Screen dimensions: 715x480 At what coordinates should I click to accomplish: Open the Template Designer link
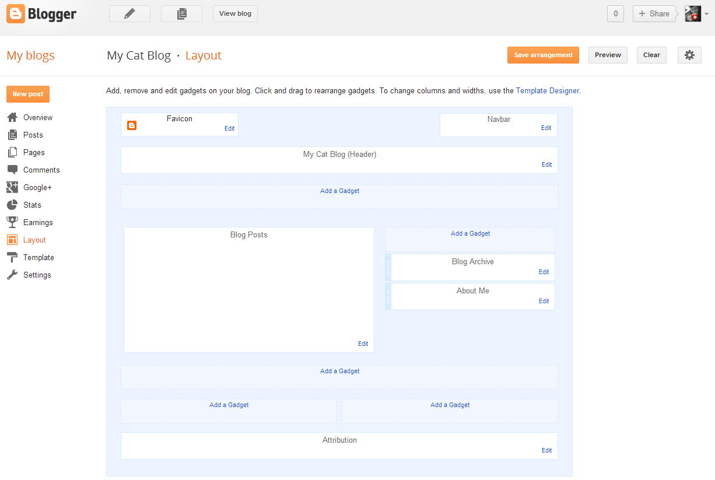[547, 91]
